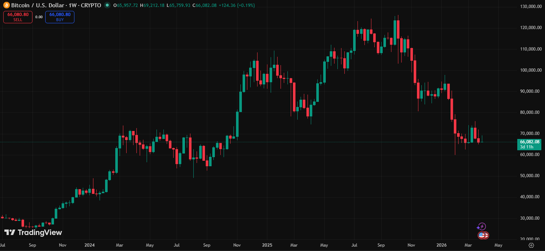Click the 30,000.00 price axis label
This screenshot has width=545, height=251.
click(x=530, y=218)
